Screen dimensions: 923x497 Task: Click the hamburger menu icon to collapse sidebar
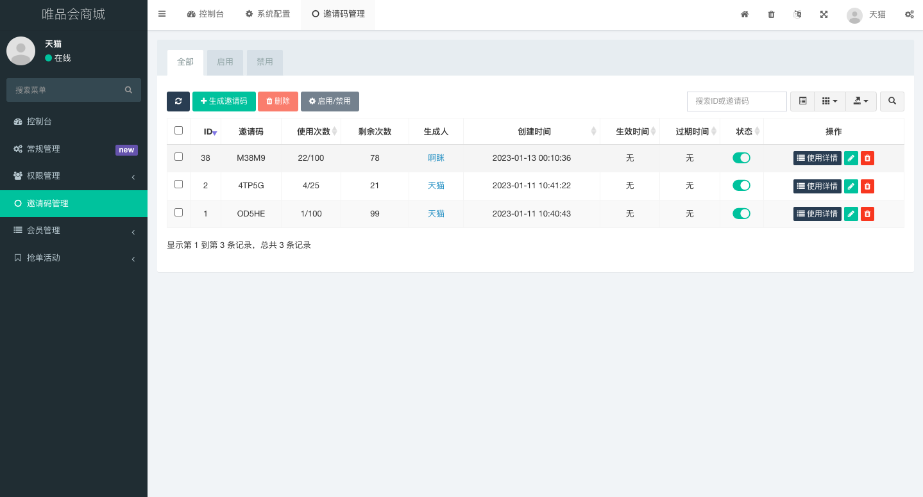[162, 14]
